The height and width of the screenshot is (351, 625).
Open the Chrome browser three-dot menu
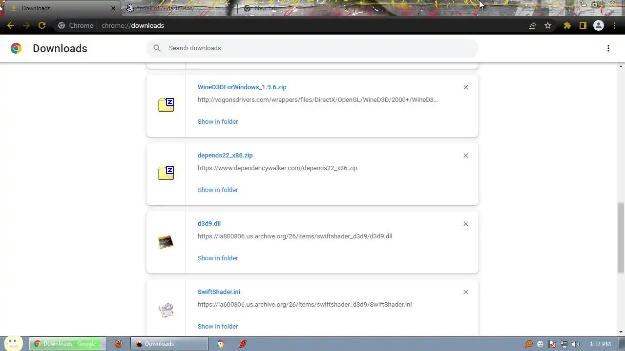coord(614,25)
